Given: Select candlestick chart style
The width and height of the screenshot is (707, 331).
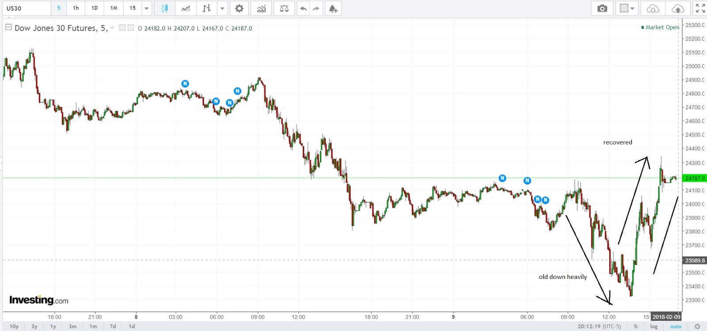Looking at the screenshot, I should (165, 8).
